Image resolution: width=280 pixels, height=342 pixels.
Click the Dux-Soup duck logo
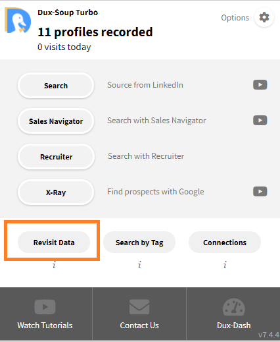pos(18,20)
